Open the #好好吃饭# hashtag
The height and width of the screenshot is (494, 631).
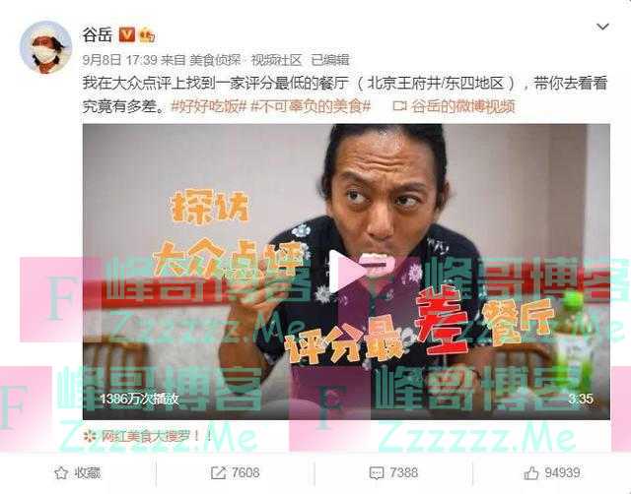click(x=209, y=106)
